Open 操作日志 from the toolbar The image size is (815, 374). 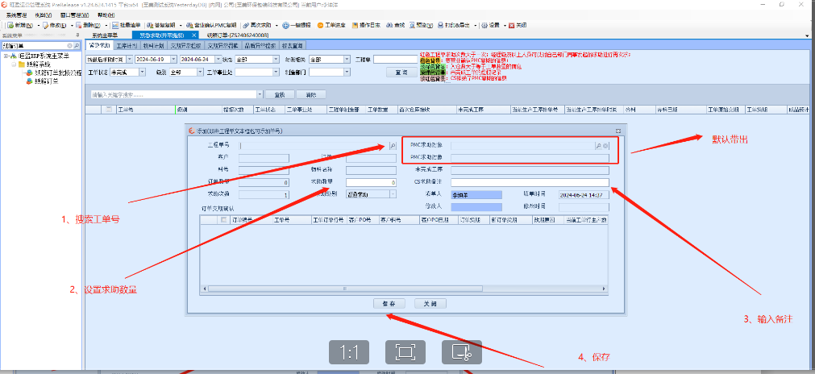tap(366, 25)
